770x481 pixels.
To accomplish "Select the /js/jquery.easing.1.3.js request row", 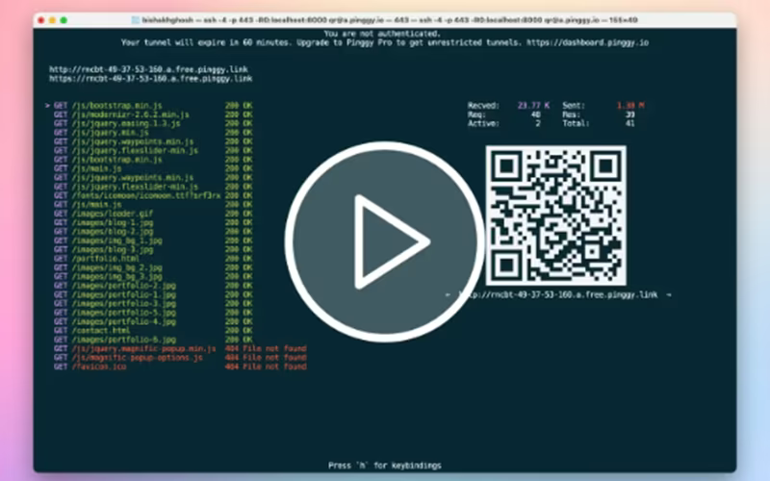I will [x=153, y=123].
